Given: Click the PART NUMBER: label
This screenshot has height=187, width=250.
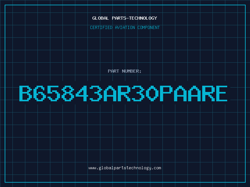Looking at the screenshot, I should (x=124, y=71).
